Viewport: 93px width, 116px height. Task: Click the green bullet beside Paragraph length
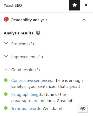[6, 94]
